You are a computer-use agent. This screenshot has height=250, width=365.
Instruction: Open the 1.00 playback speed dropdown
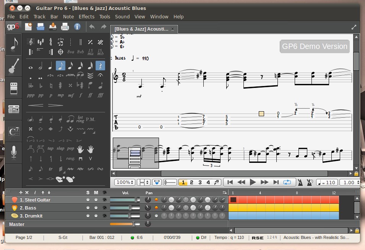tap(349, 182)
